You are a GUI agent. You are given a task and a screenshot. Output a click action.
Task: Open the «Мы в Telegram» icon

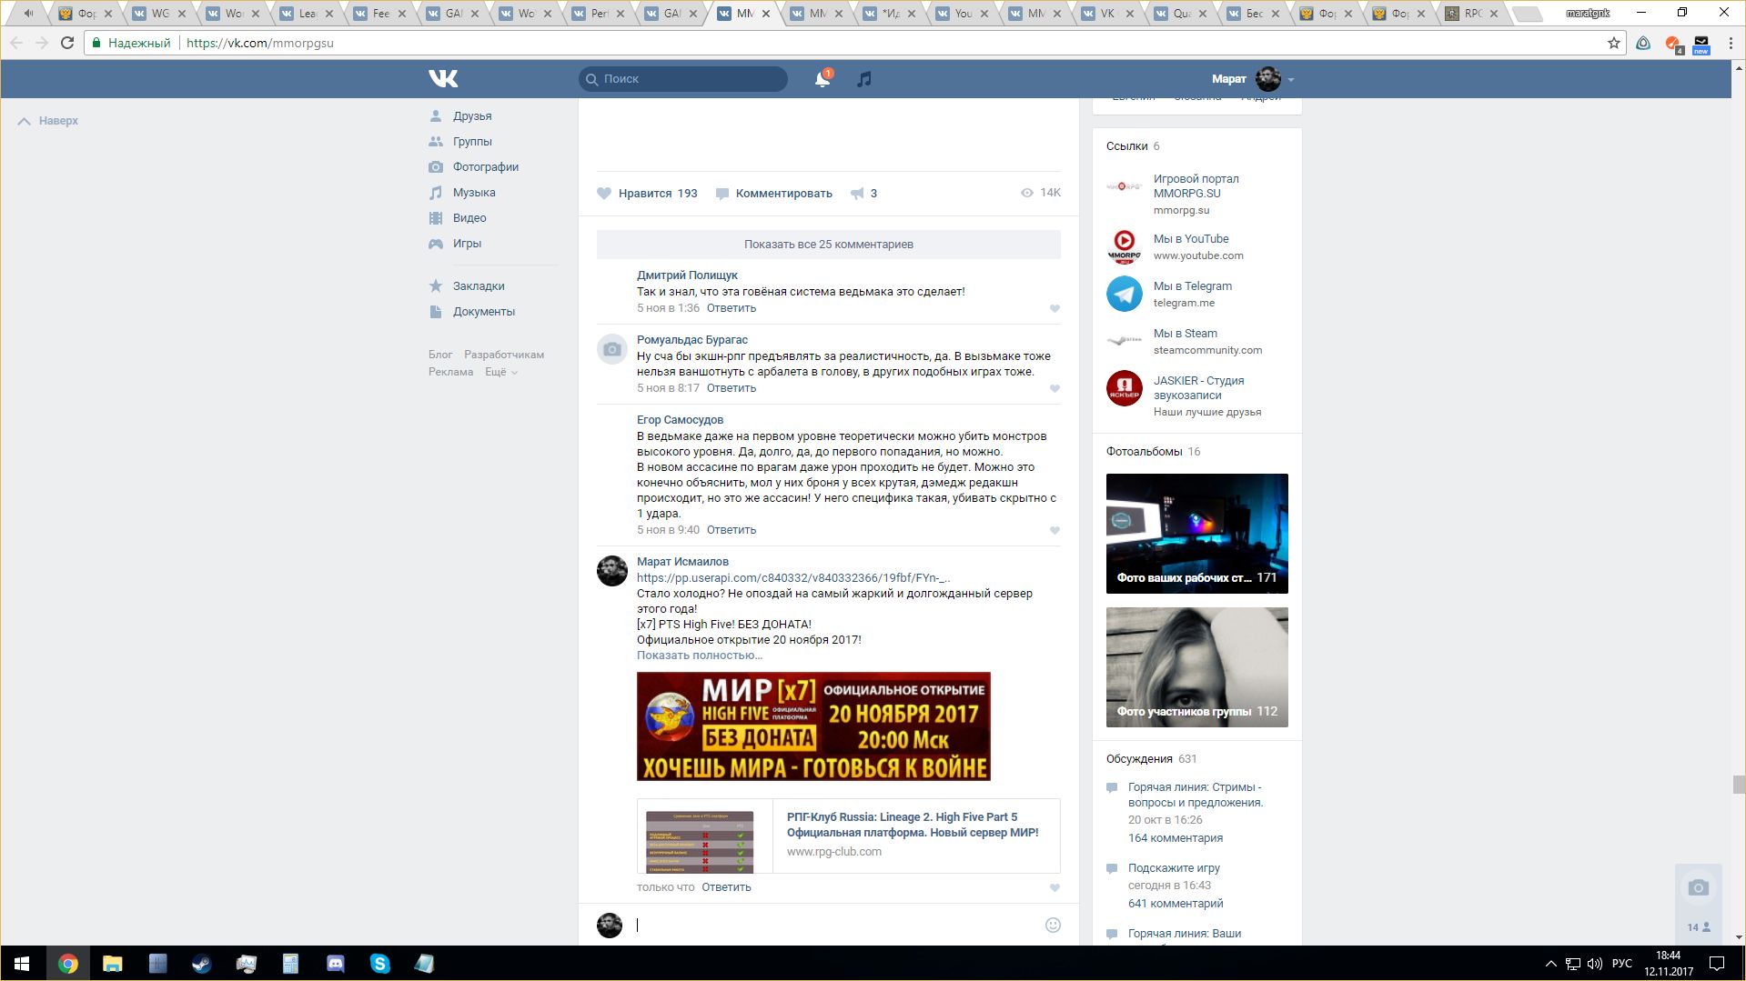pos(1125,294)
